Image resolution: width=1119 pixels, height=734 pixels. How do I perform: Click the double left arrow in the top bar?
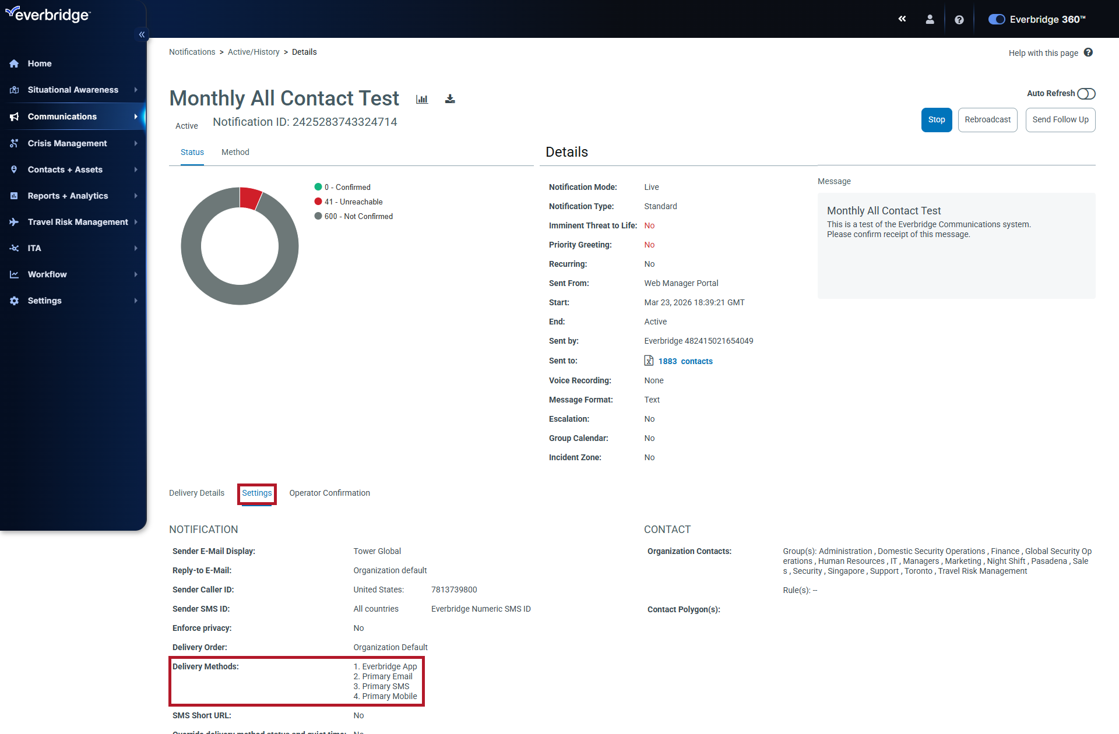click(x=902, y=19)
